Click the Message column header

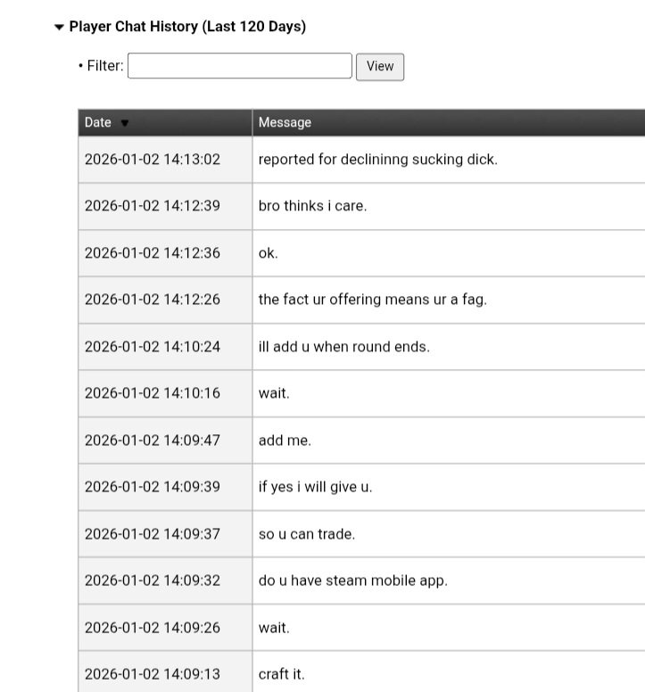(285, 122)
